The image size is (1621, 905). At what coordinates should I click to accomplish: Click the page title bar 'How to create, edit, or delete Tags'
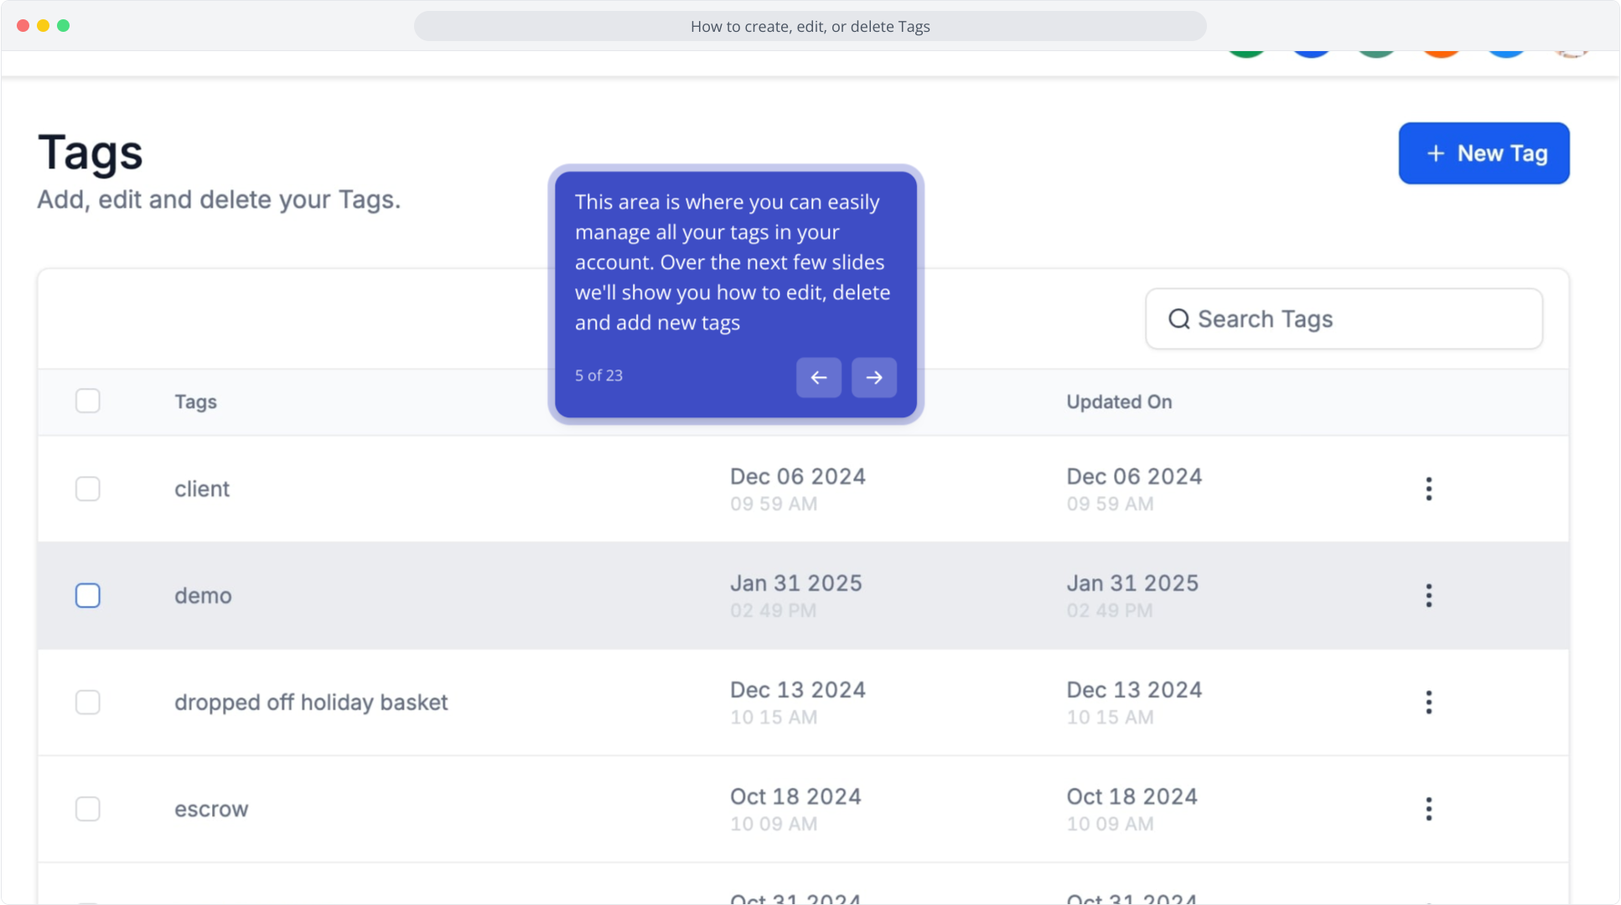(810, 26)
